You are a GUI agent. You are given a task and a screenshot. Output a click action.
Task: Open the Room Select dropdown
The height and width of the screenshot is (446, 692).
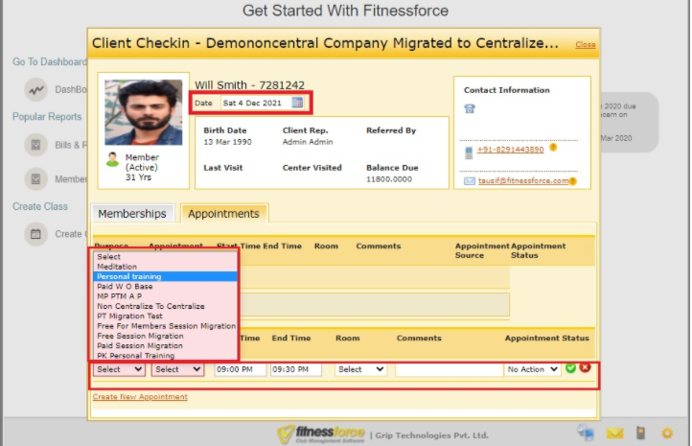click(360, 369)
